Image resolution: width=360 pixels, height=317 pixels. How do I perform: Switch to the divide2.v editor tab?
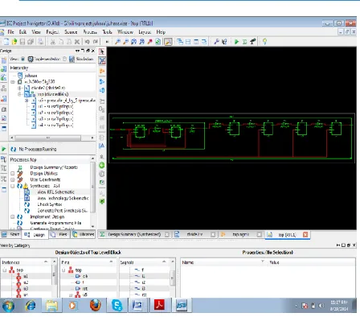coord(194,234)
